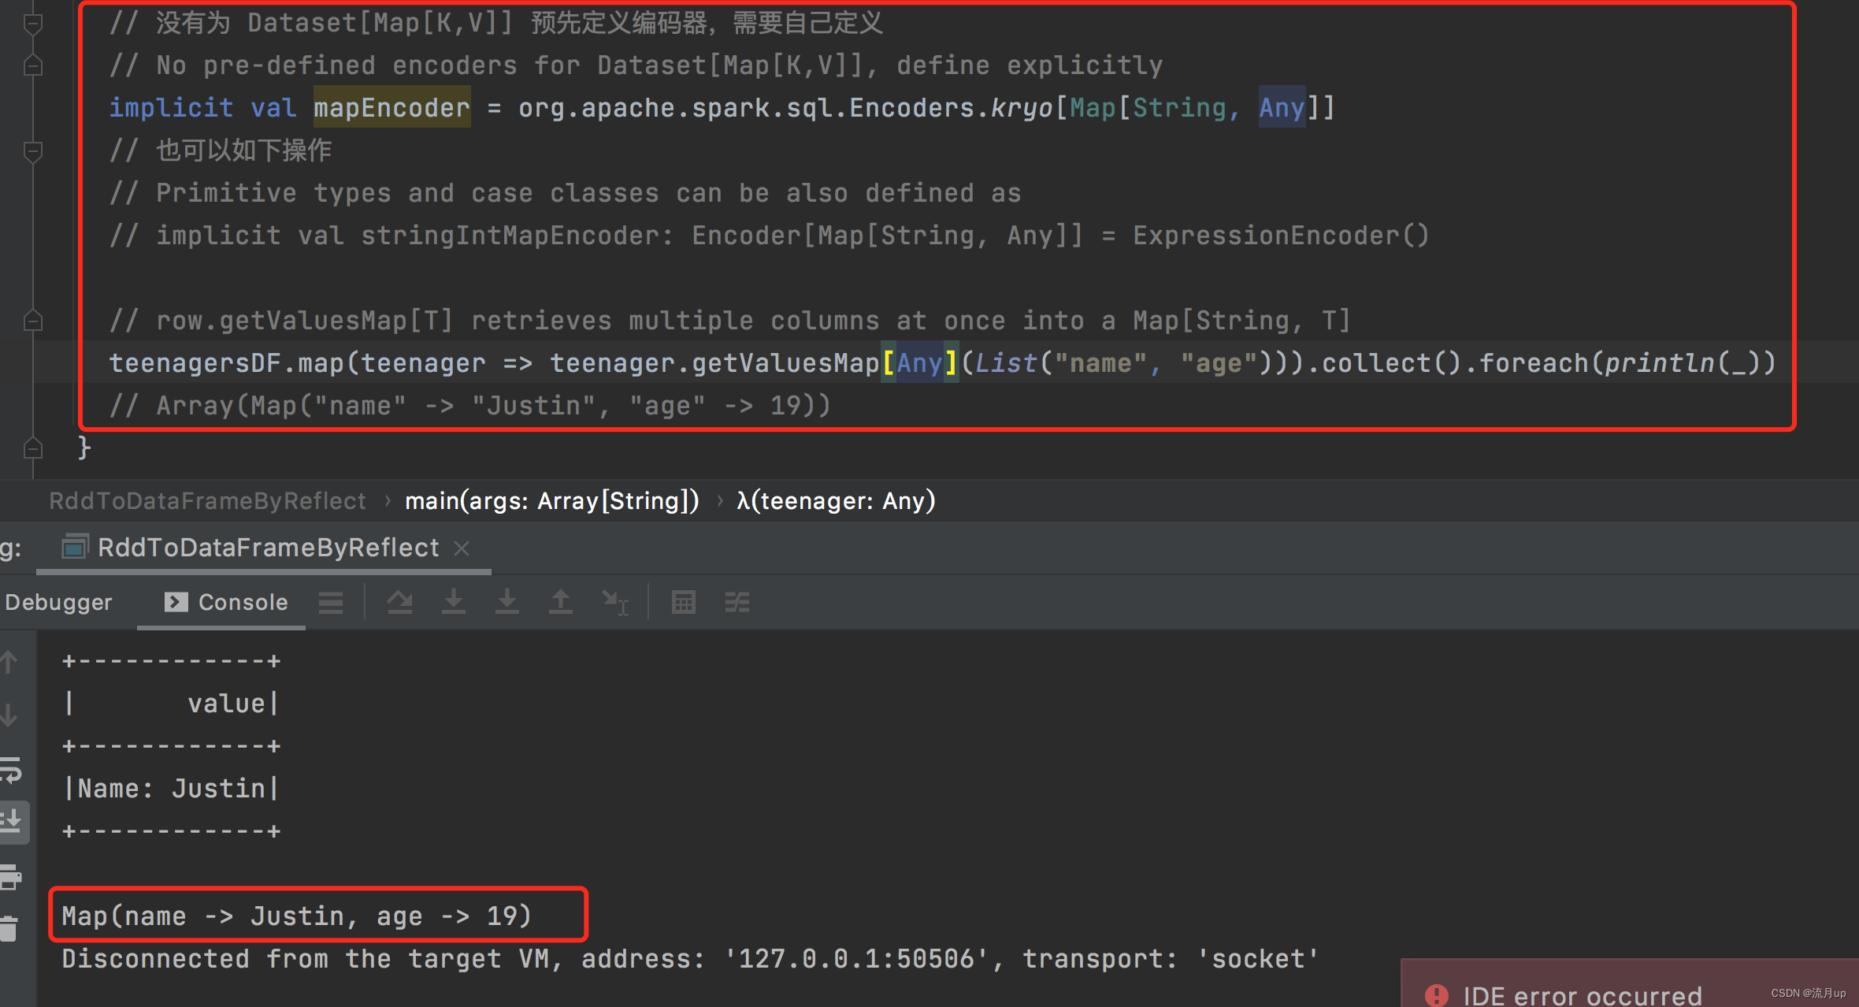The image size is (1859, 1007).
Task: Click 'val' keyword before mapEncoder
Action: point(273,107)
